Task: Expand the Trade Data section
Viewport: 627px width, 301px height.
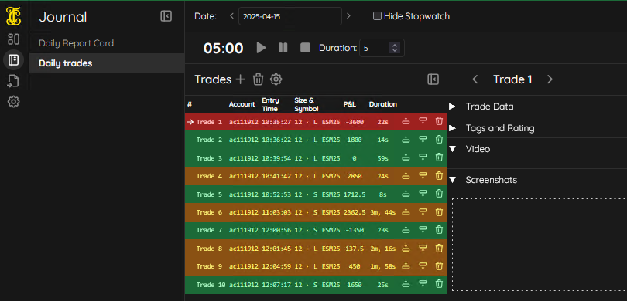Action: [452, 107]
